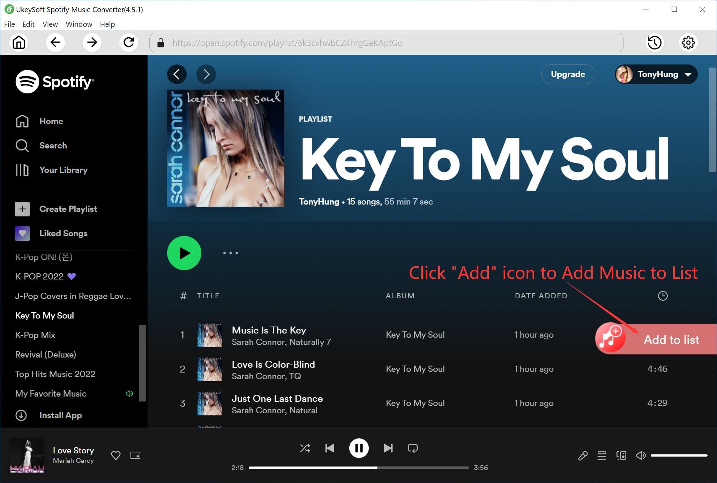Click the Play button for the playlist

184,252
